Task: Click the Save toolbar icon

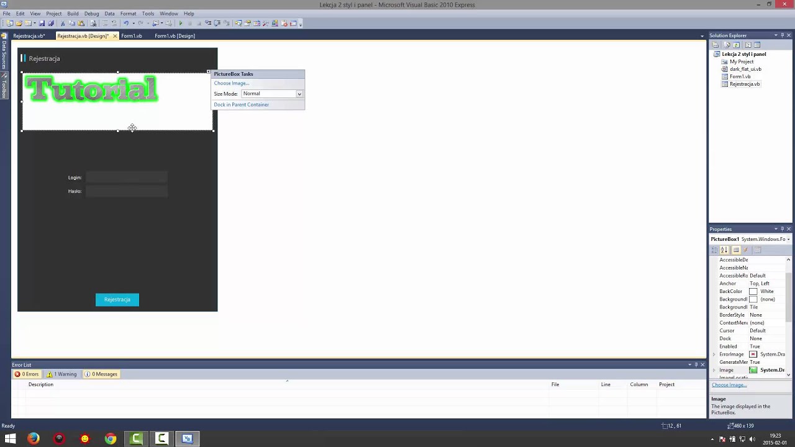Action: coord(42,24)
